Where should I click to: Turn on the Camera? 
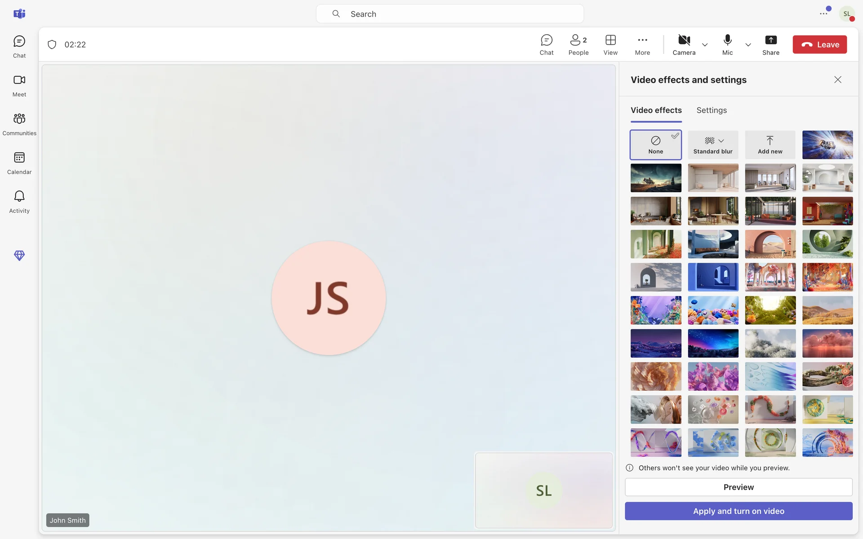[x=684, y=44]
